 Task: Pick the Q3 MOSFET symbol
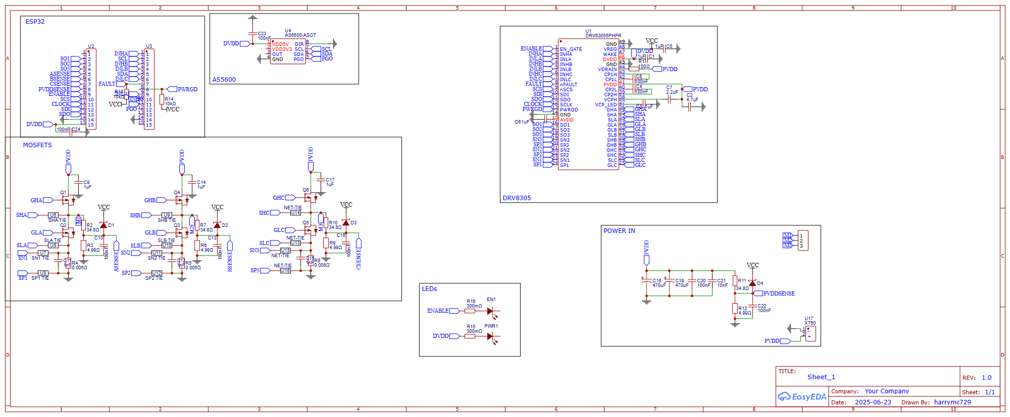coord(182,233)
